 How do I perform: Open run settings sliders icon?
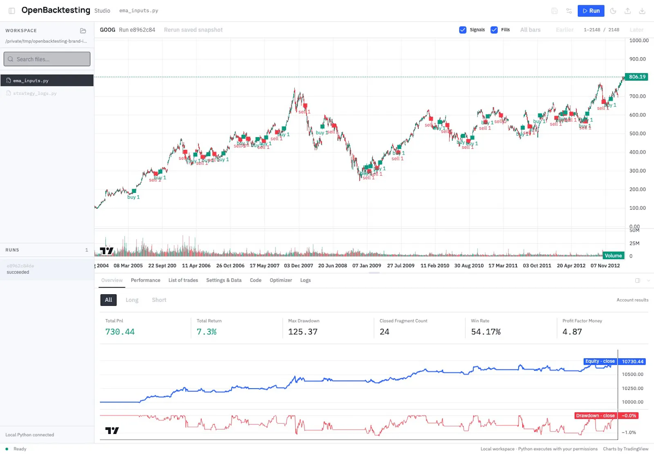click(x=569, y=11)
